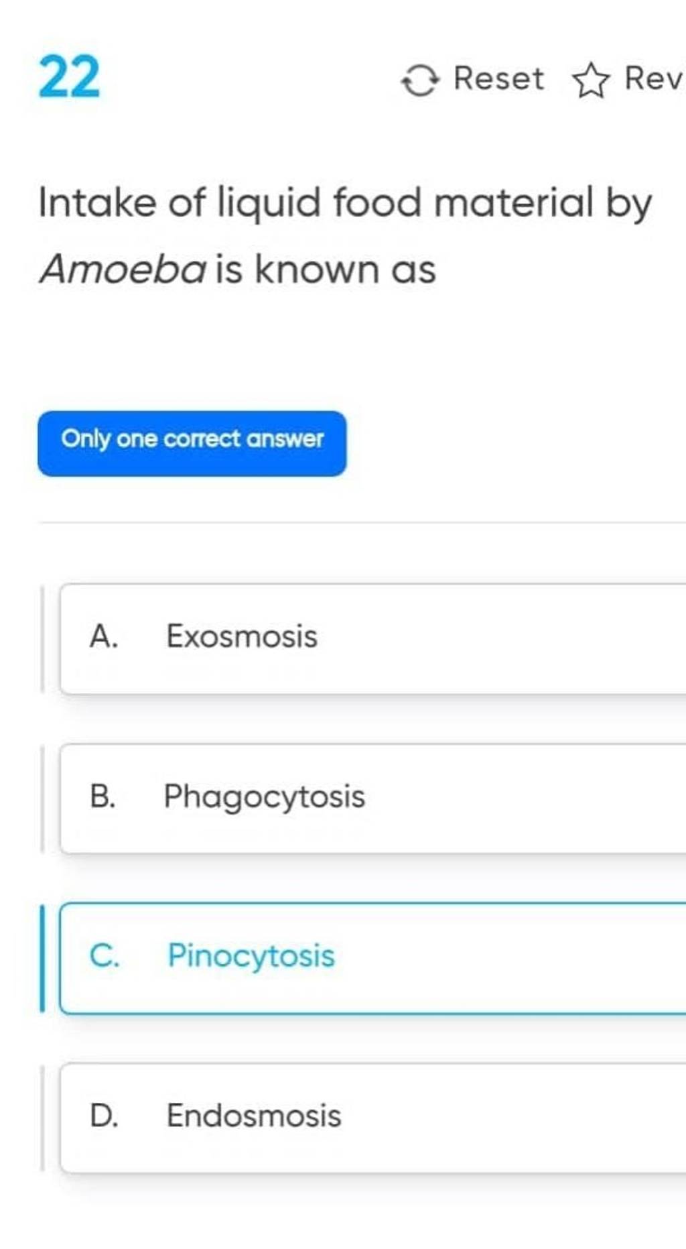Click the Phagocytosis answer text
The width and height of the screenshot is (686, 1249).
click(265, 798)
